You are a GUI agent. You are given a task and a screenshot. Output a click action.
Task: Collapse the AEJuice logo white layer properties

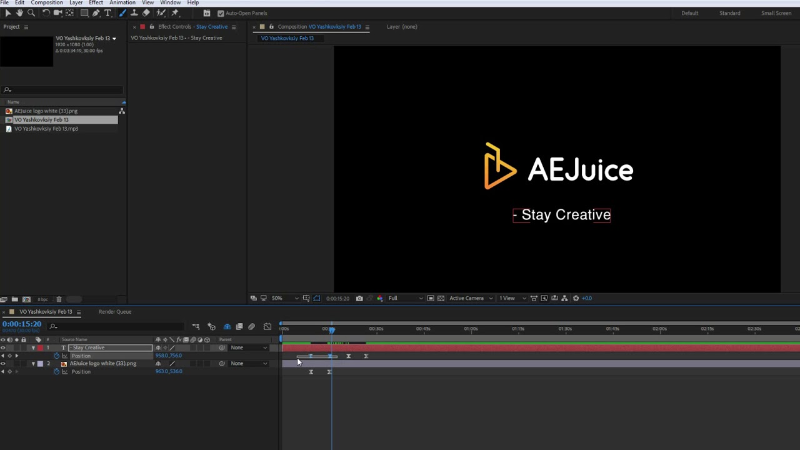click(x=33, y=364)
